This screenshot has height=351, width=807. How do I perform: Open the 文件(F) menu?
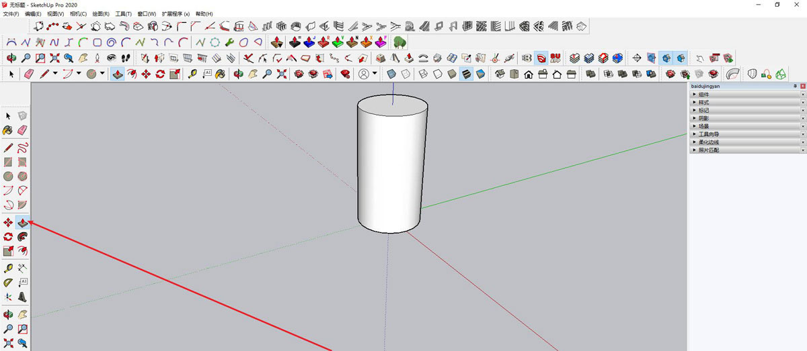[11, 13]
